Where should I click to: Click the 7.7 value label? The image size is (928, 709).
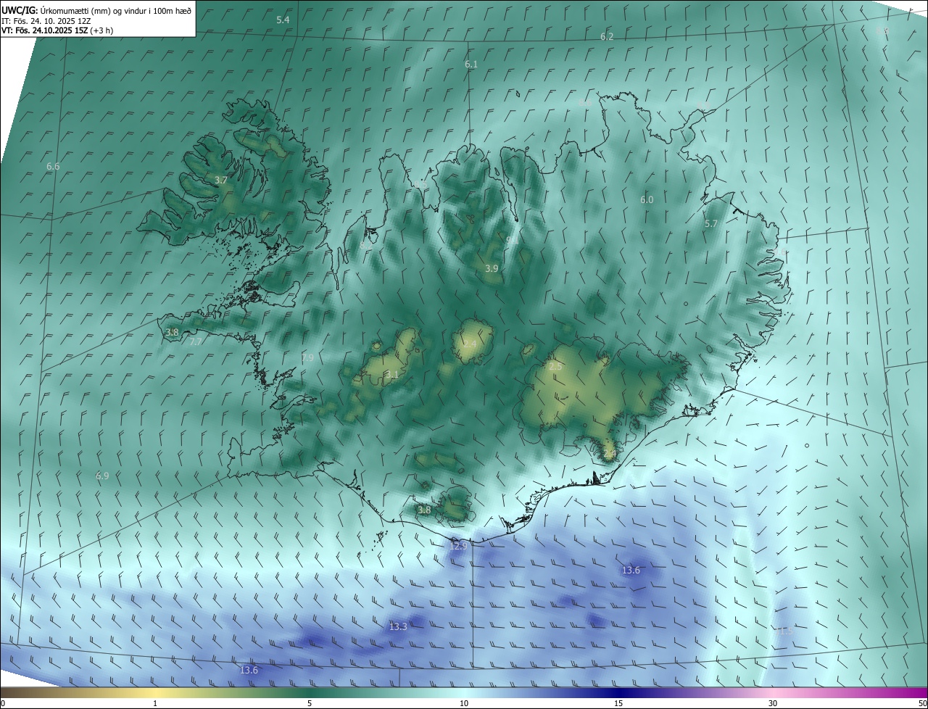pos(196,341)
